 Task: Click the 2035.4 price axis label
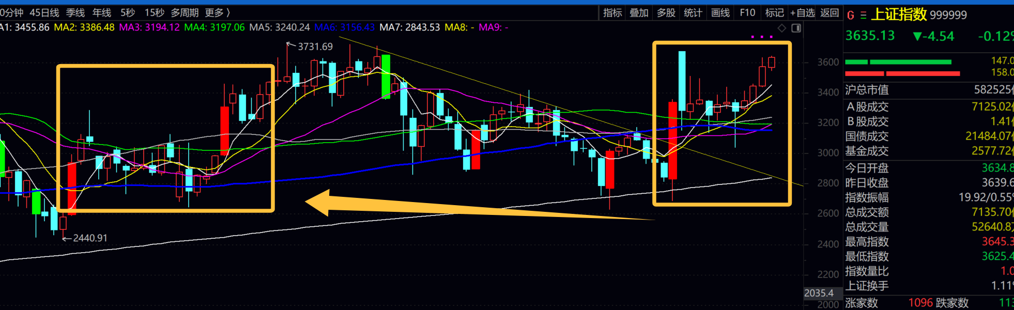[x=819, y=293]
